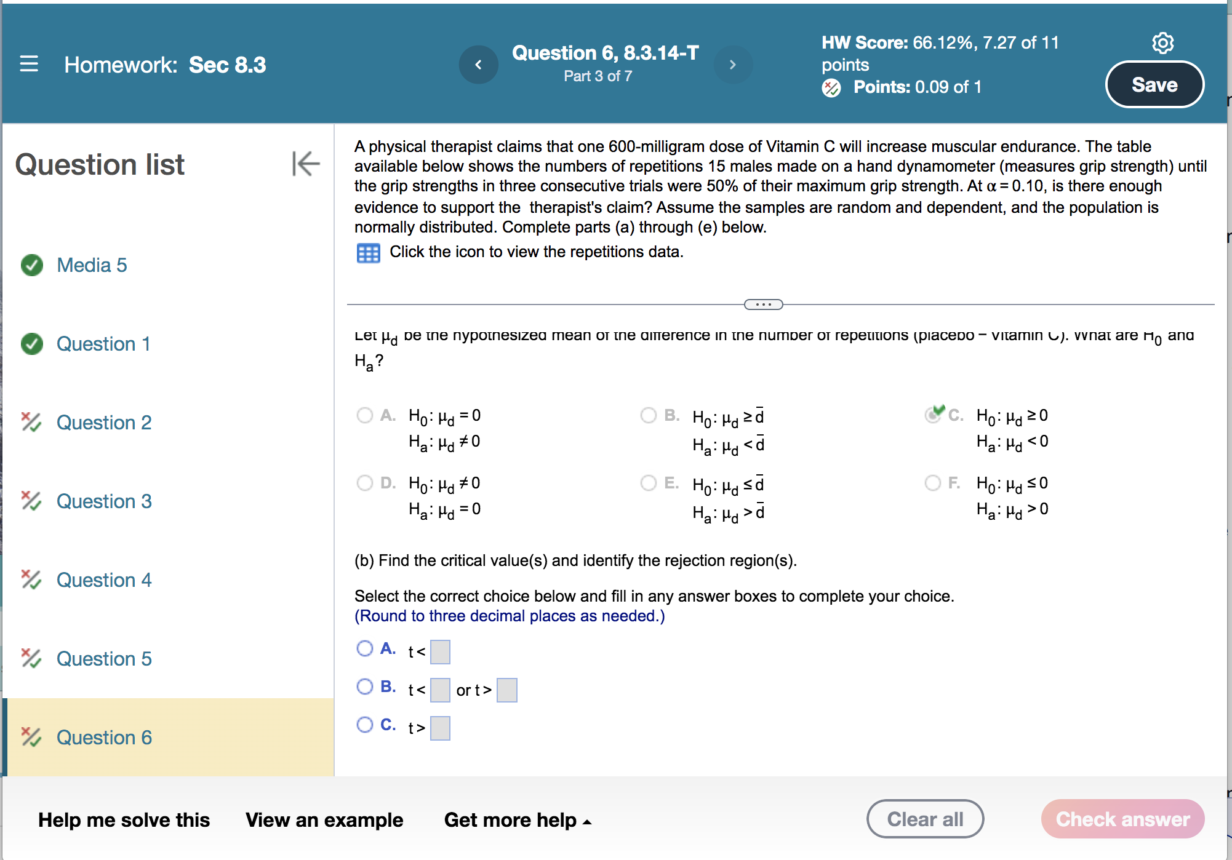The width and height of the screenshot is (1232, 860).
Task: Select choice B for the rejection region
Action: point(364,687)
